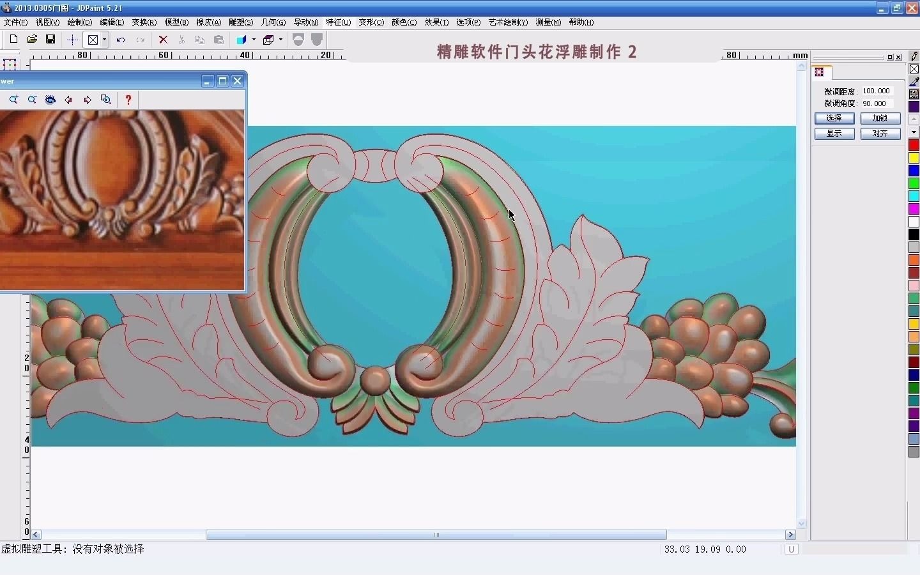
Task: Click the eye view icon in viewer toolbar
Action: click(50, 100)
